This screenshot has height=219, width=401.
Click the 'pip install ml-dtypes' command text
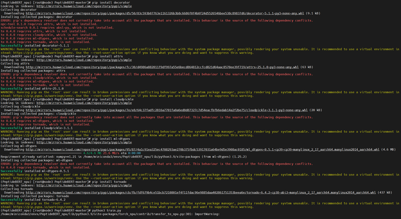pos(111,139)
